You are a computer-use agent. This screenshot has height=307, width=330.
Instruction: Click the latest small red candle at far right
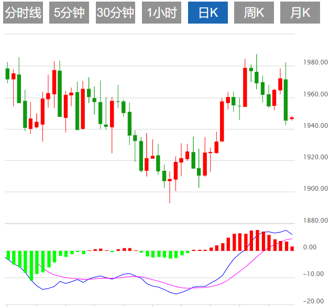[x=292, y=118]
